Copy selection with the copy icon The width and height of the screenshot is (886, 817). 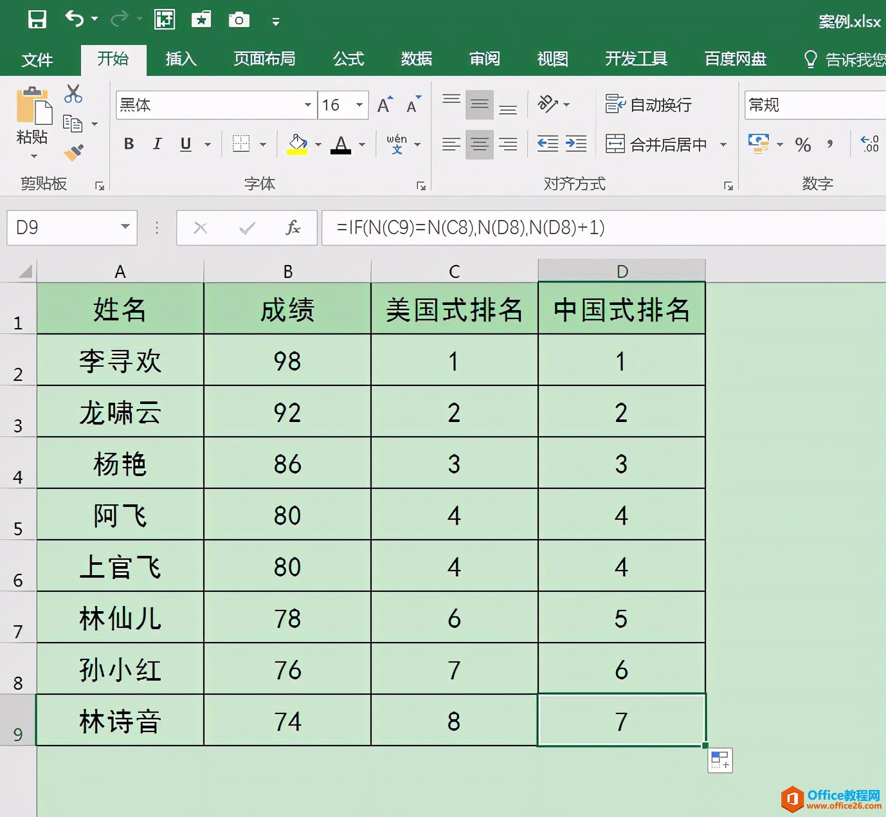pos(73,123)
